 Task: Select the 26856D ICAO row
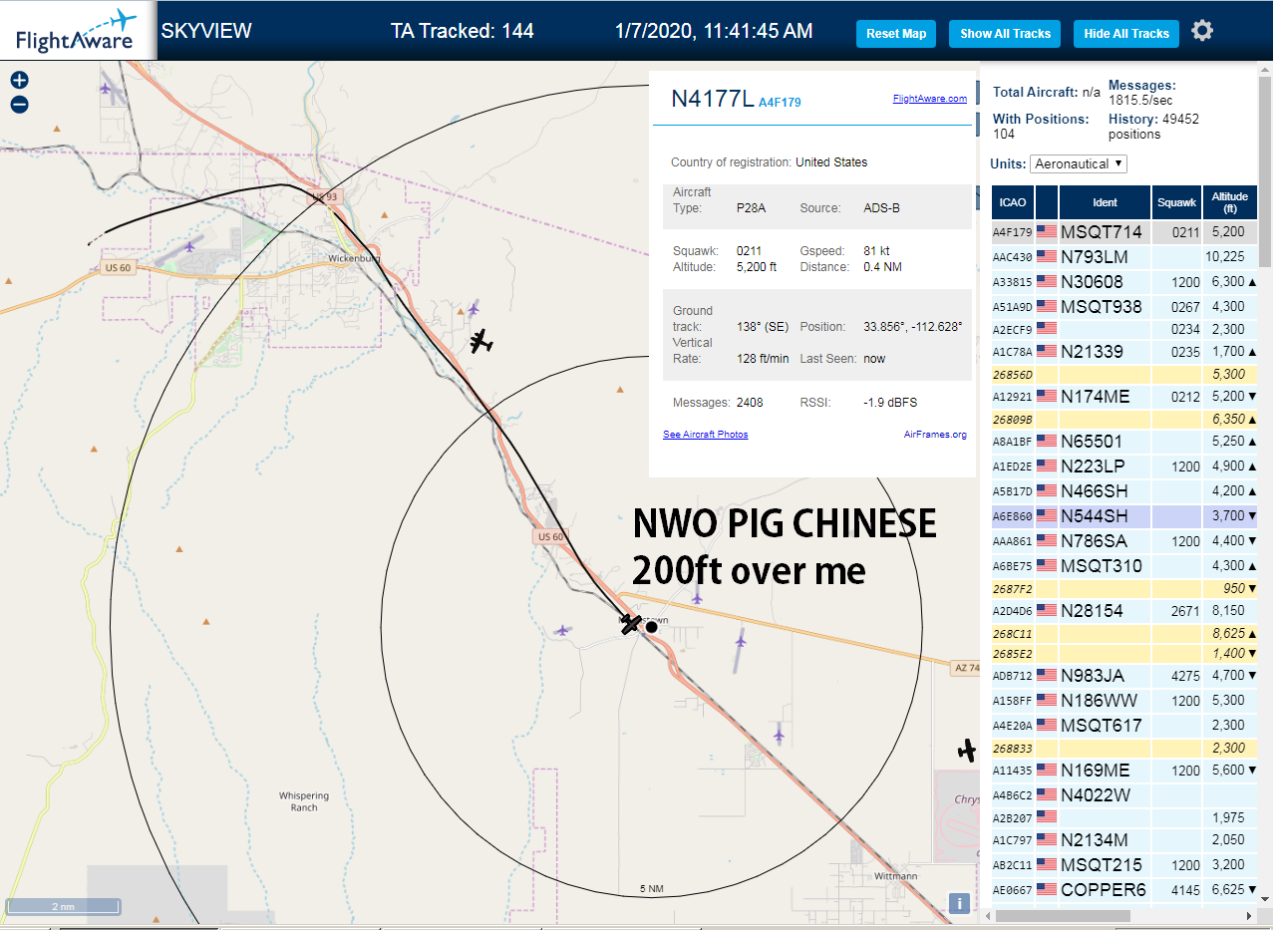point(1124,374)
